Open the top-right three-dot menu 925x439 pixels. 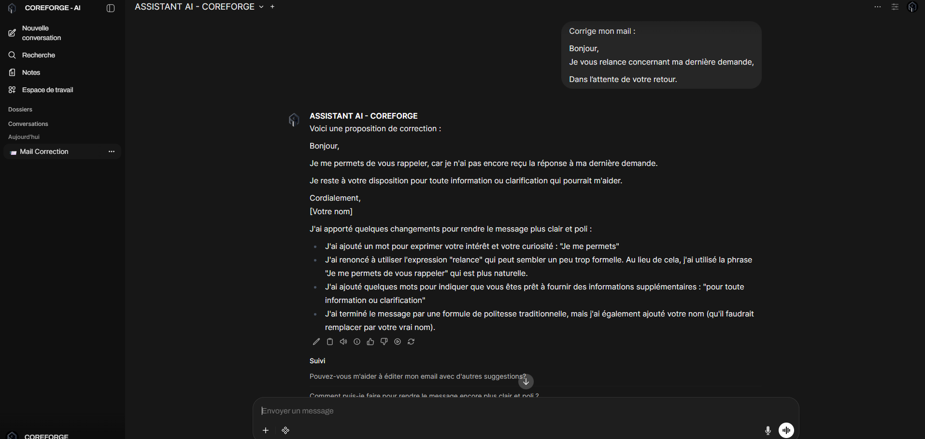click(878, 7)
